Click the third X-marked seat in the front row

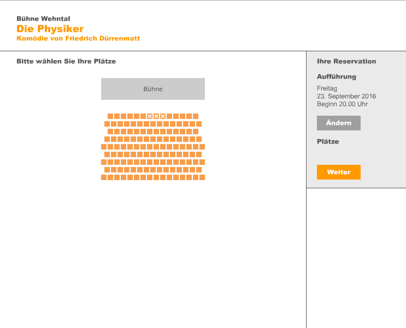pos(163,116)
